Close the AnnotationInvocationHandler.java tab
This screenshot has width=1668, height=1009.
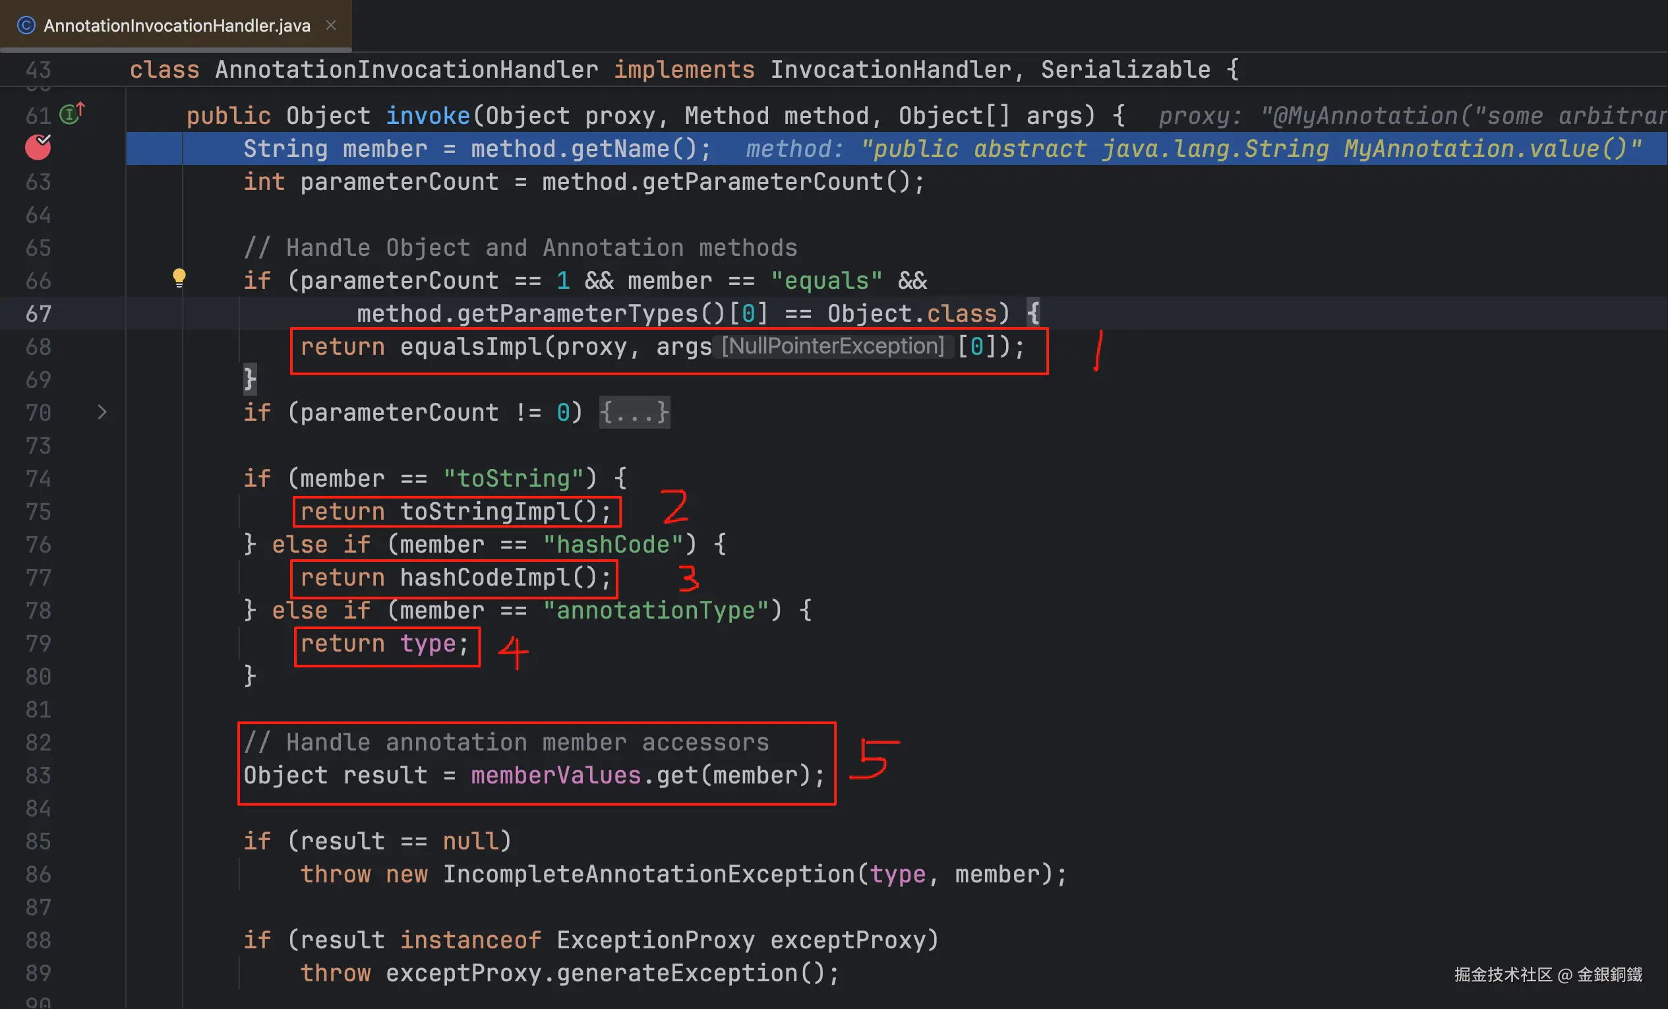tap(331, 25)
